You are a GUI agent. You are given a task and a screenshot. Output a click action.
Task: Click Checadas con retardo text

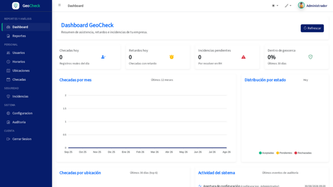[143, 63]
